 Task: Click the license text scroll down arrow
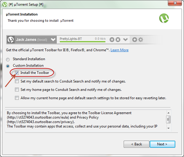pyautogui.click(x=168, y=128)
